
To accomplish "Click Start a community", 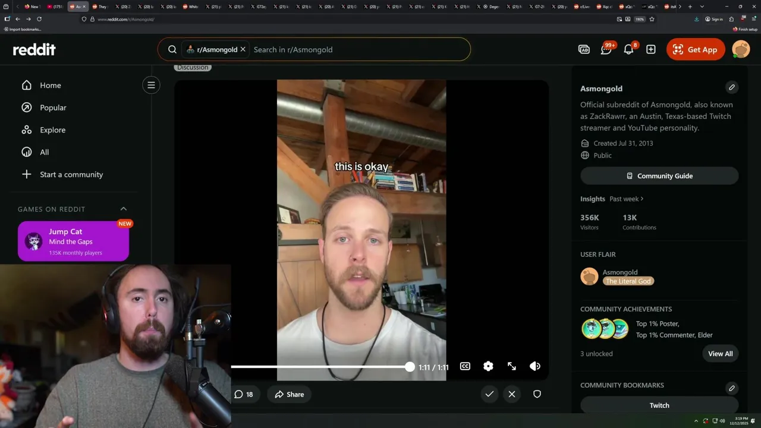I will [62, 174].
